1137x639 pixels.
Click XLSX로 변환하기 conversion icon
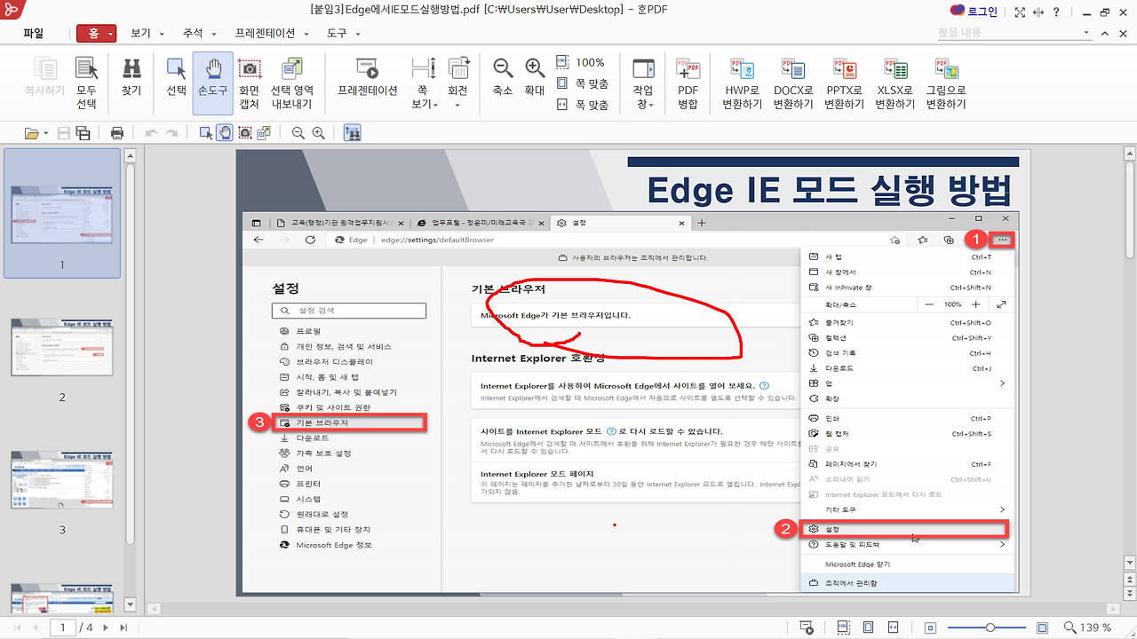(x=894, y=83)
